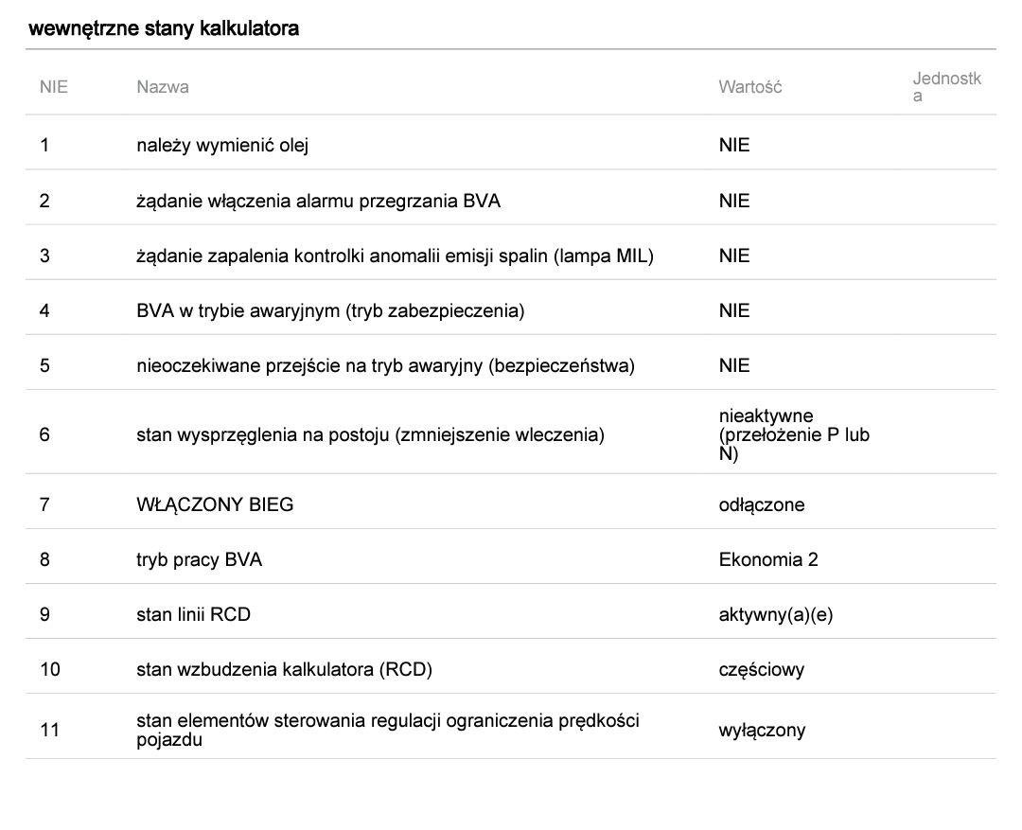The width and height of the screenshot is (1022, 830).
Task: Click the 'Wartość' column header
Action: pyautogui.click(x=750, y=87)
